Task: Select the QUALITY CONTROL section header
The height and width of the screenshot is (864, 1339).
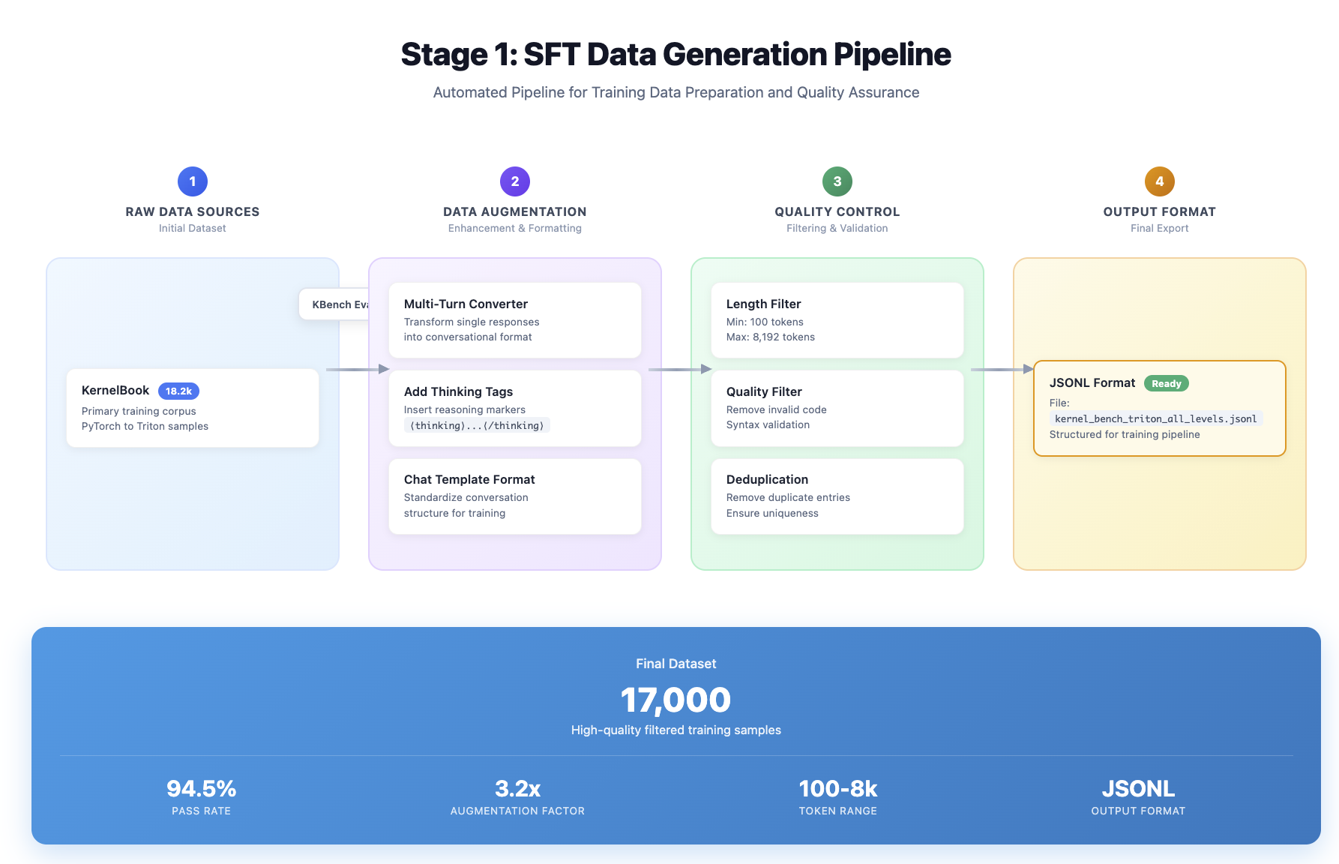Action: tap(837, 211)
